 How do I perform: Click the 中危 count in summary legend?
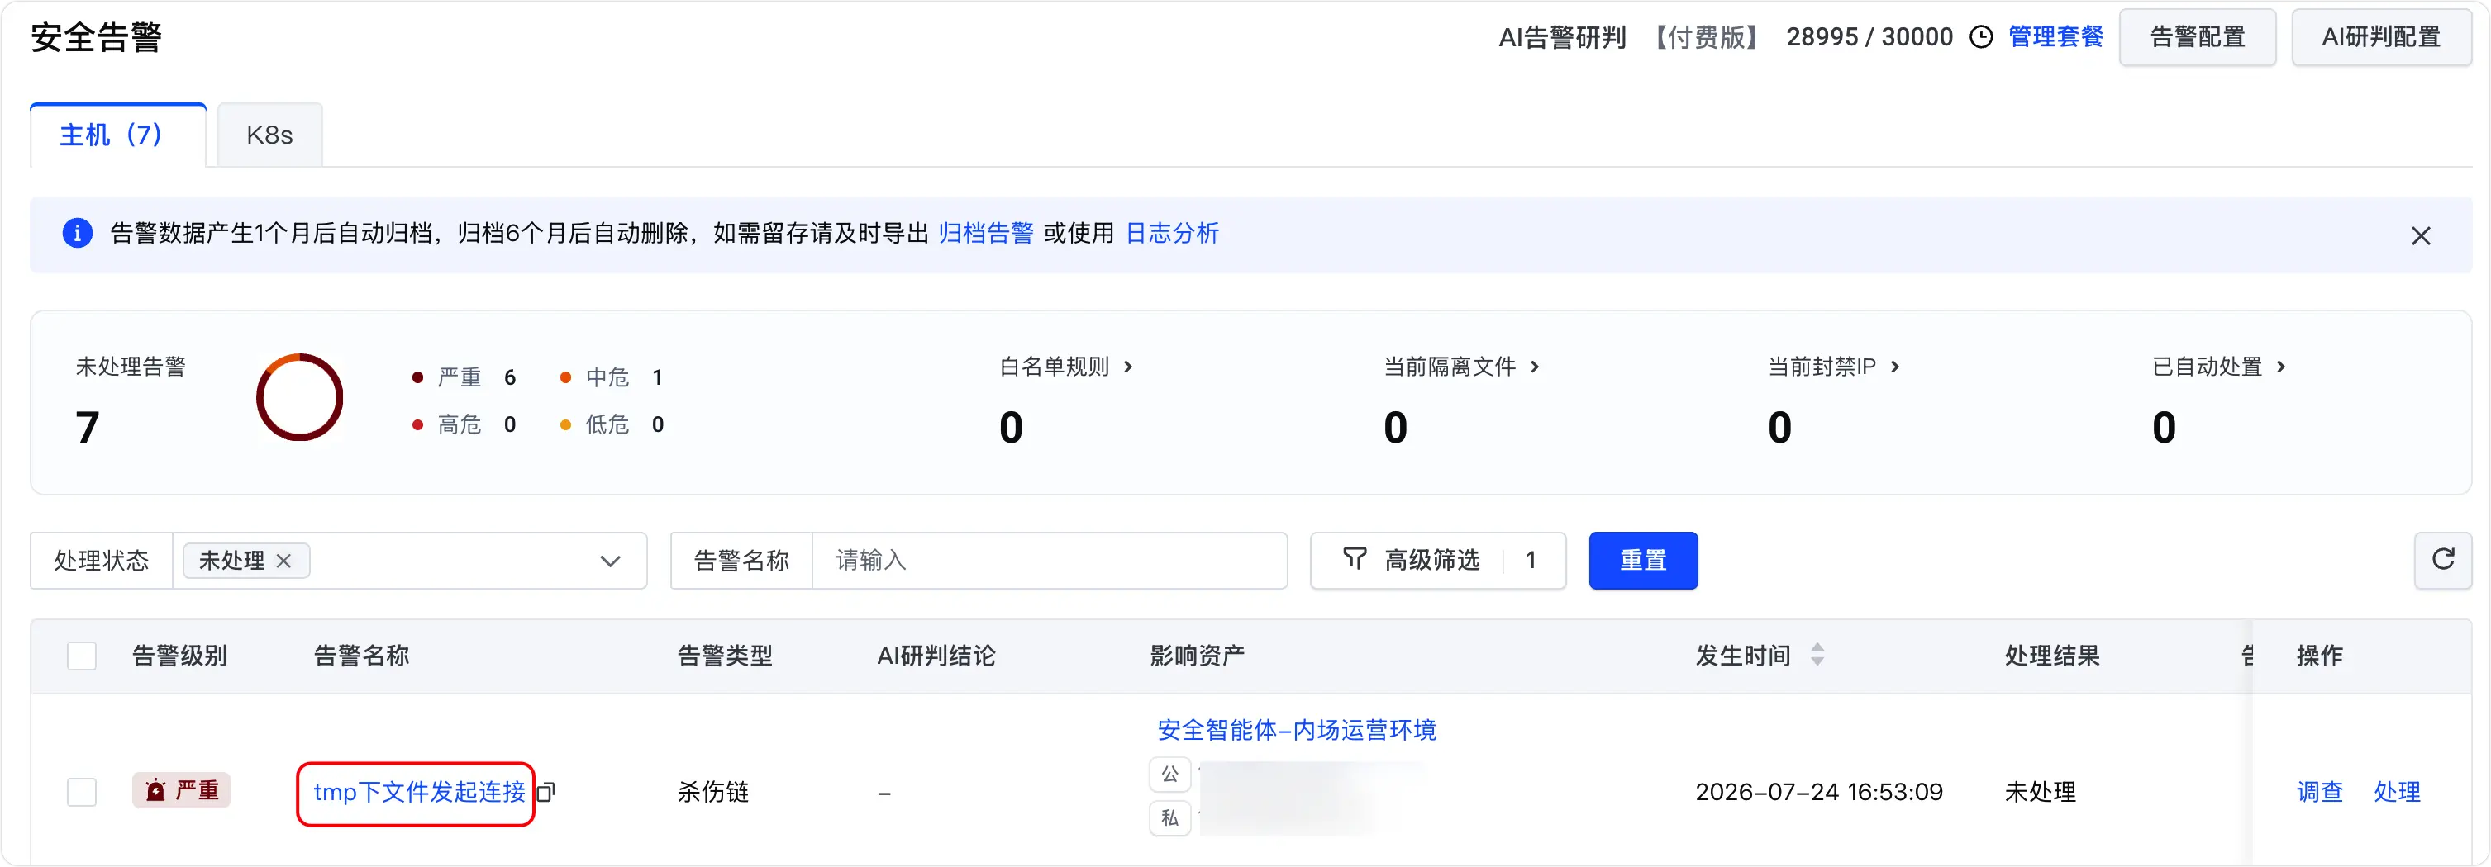pyautogui.click(x=658, y=377)
